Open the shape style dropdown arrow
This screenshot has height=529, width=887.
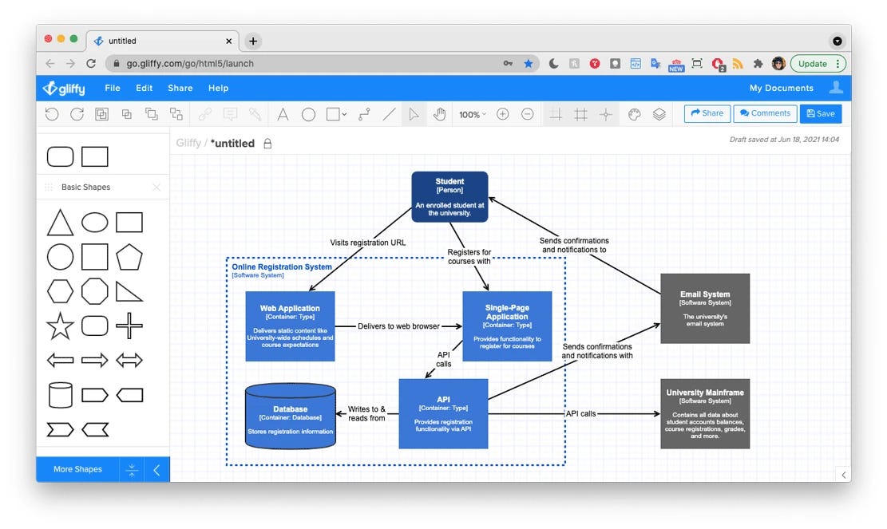[343, 114]
